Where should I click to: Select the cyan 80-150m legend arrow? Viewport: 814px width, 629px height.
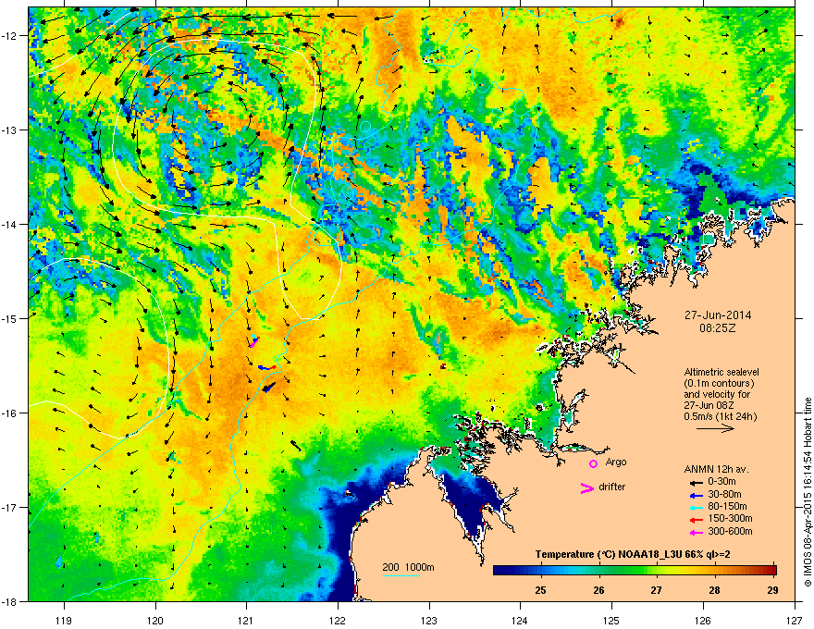[695, 507]
